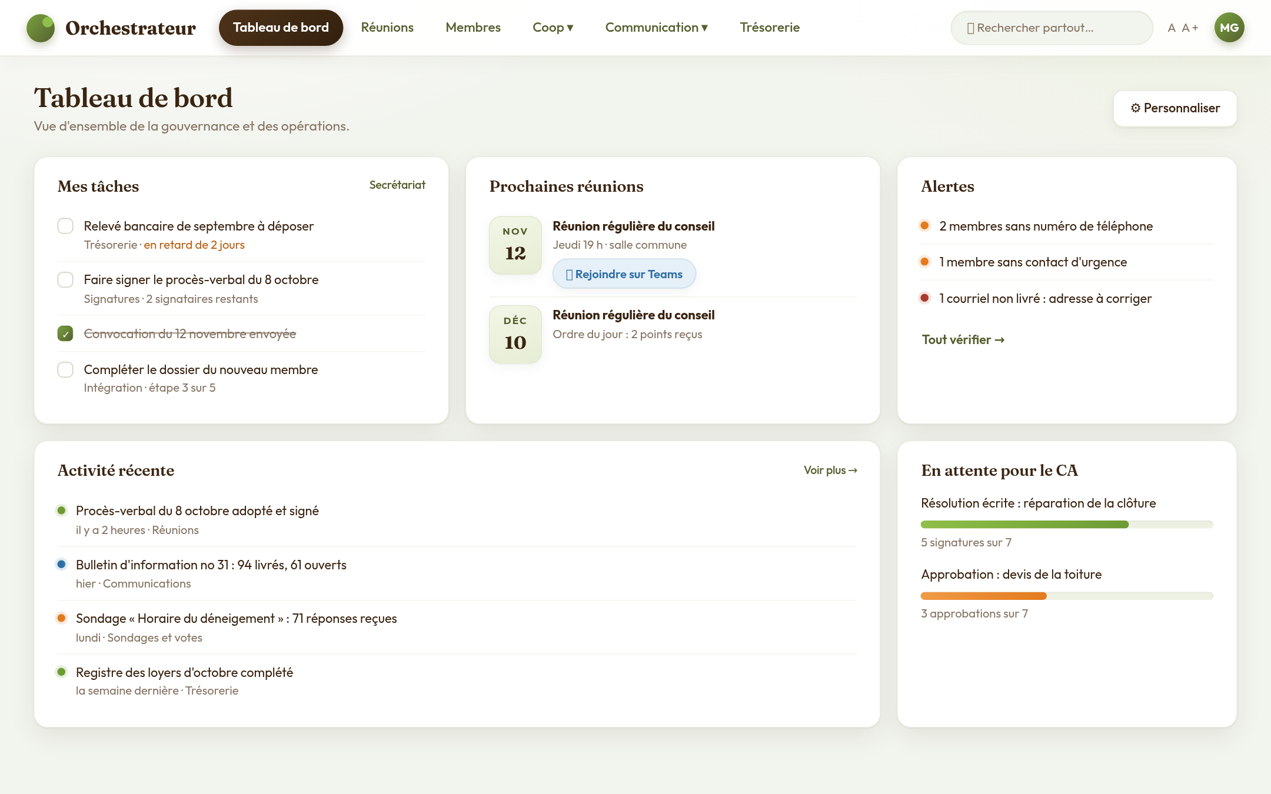The height and width of the screenshot is (794, 1271).
Task: Open Procès-verbal du 8 octobre adopté activity
Action: pyautogui.click(x=457, y=520)
